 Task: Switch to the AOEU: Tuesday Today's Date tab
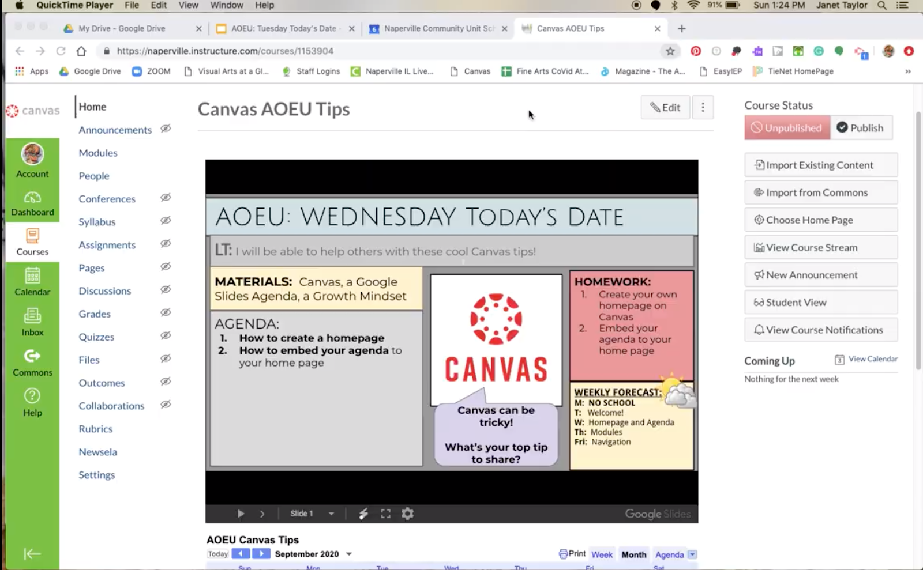285,28
